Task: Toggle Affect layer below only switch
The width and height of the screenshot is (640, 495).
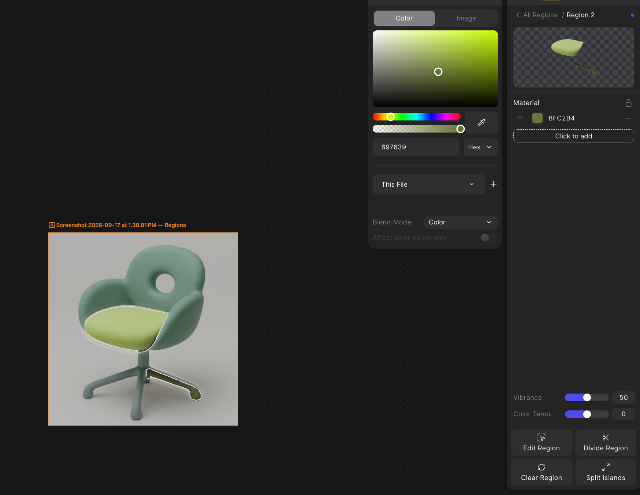Action: pos(489,238)
